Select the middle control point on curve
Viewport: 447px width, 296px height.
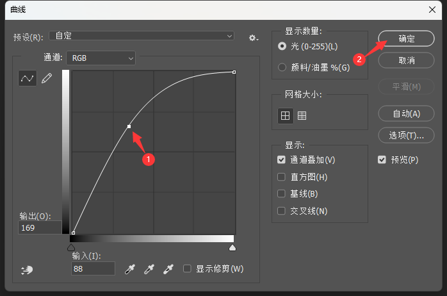coord(129,126)
